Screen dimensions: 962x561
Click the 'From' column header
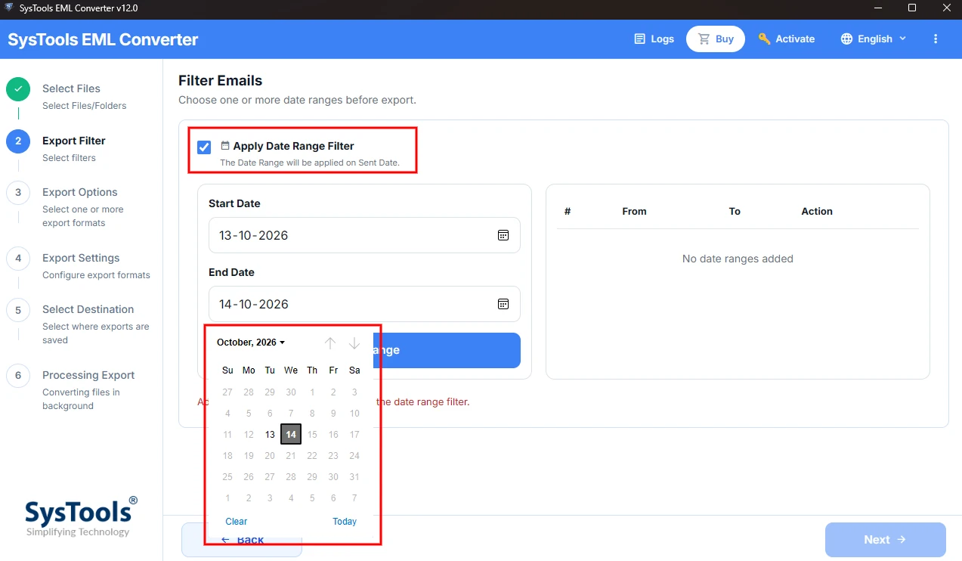coord(634,212)
